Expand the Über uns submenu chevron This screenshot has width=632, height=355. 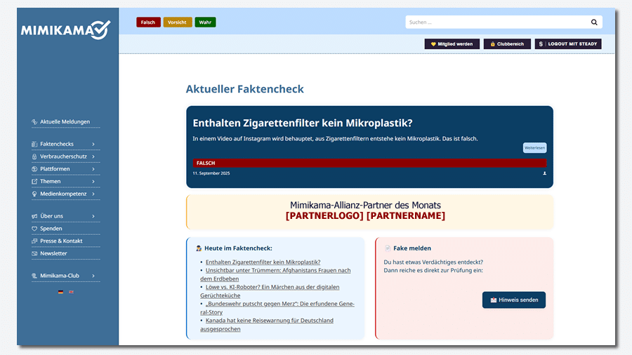[93, 216]
